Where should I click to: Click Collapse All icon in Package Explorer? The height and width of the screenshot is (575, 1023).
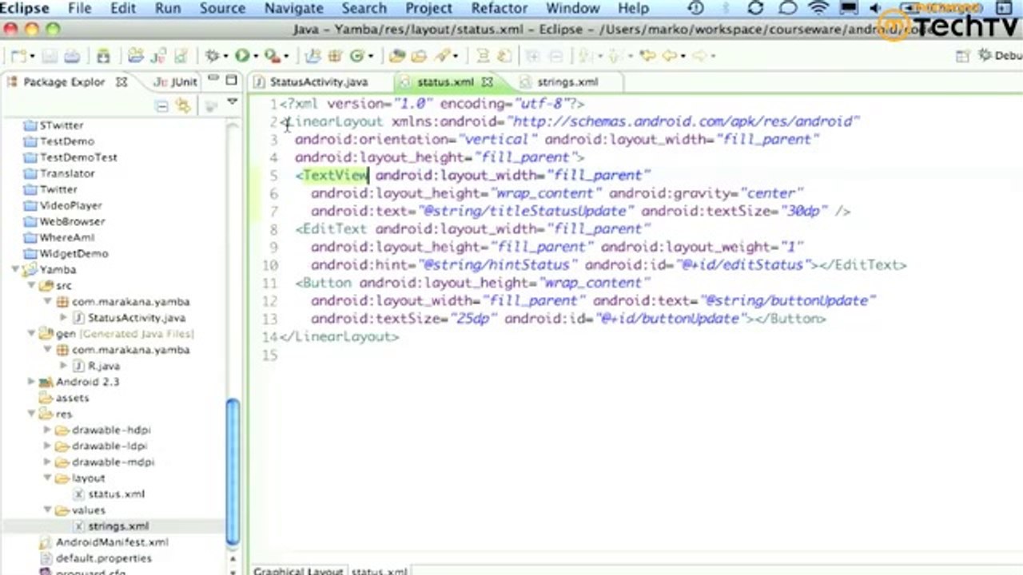[161, 105]
